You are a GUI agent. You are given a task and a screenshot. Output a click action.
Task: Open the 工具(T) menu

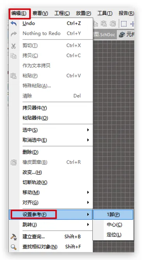105,13
